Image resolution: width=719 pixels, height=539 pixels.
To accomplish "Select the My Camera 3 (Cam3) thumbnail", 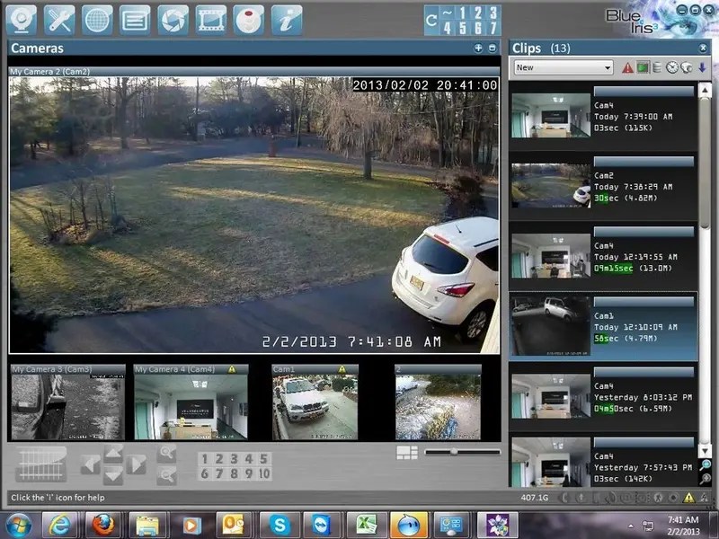I will (x=68, y=402).
